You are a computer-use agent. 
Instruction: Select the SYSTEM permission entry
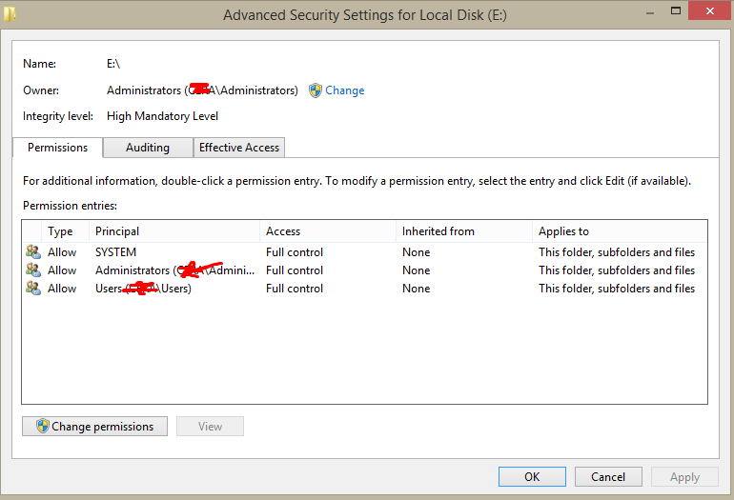pos(115,252)
